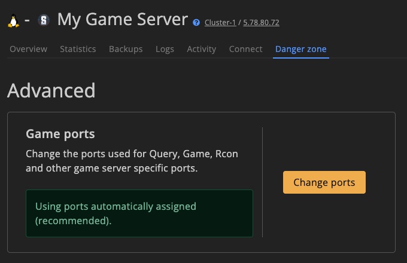Image resolution: width=407 pixels, height=263 pixels.
Task: Click the round game logo icon
Action: tap(44, 20)
